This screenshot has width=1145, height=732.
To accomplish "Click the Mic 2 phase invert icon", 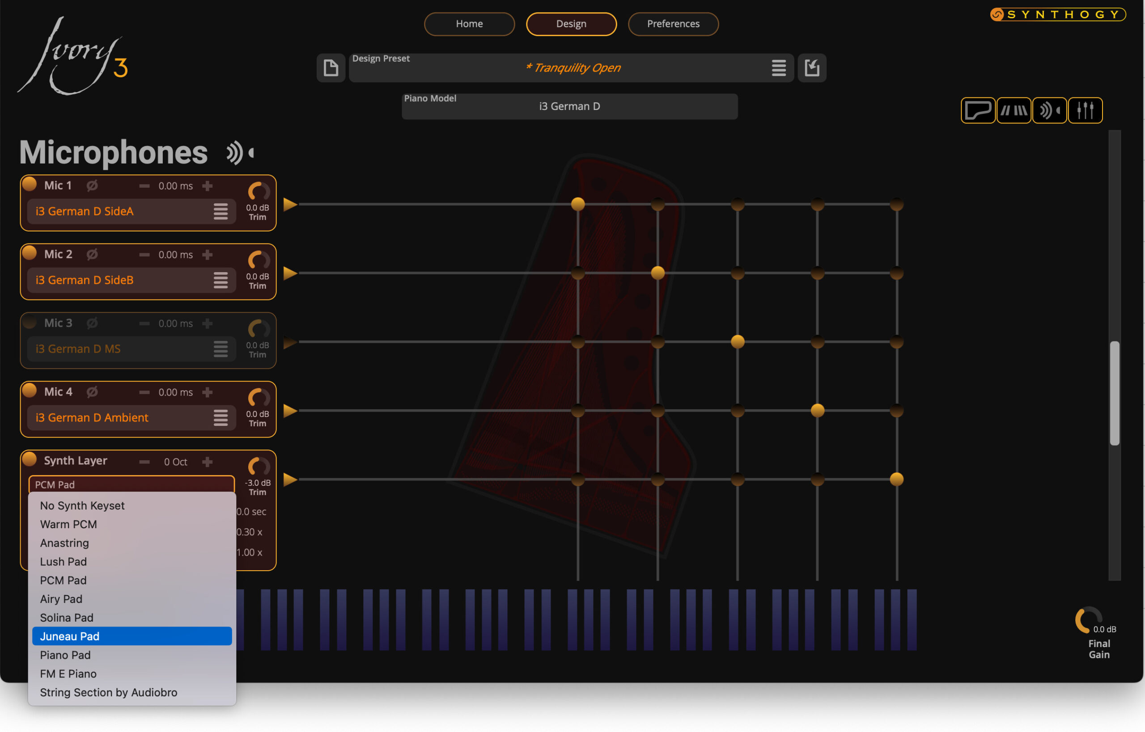I will (92, 254).
